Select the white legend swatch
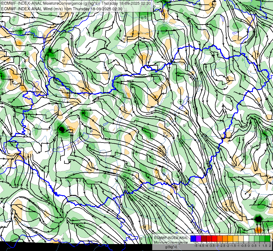 [x=246, y=239]
